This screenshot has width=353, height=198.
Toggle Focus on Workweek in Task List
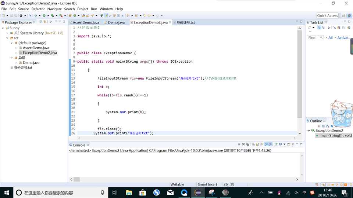329,27
